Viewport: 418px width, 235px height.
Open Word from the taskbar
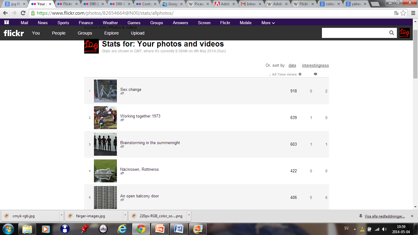[179, 229]
